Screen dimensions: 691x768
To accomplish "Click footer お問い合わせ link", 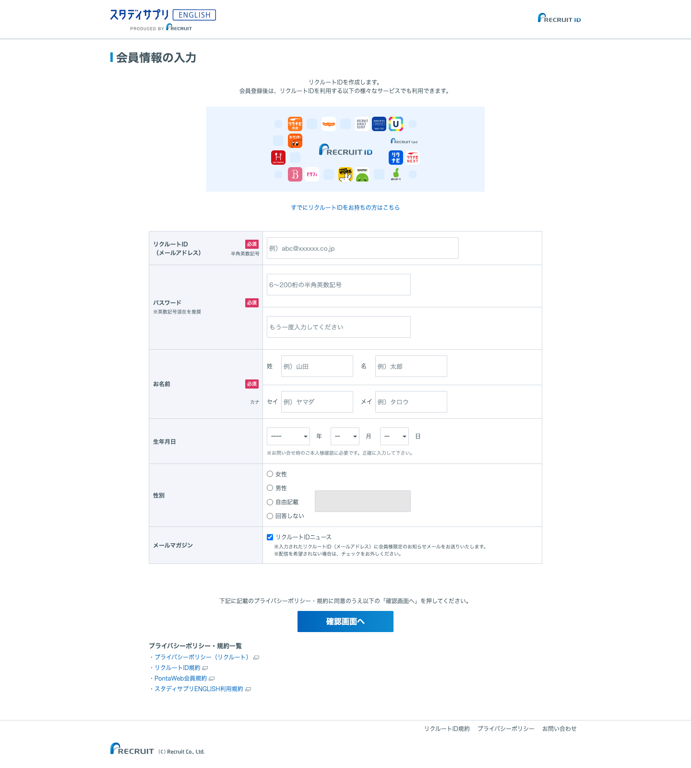I will pos(560,729).
